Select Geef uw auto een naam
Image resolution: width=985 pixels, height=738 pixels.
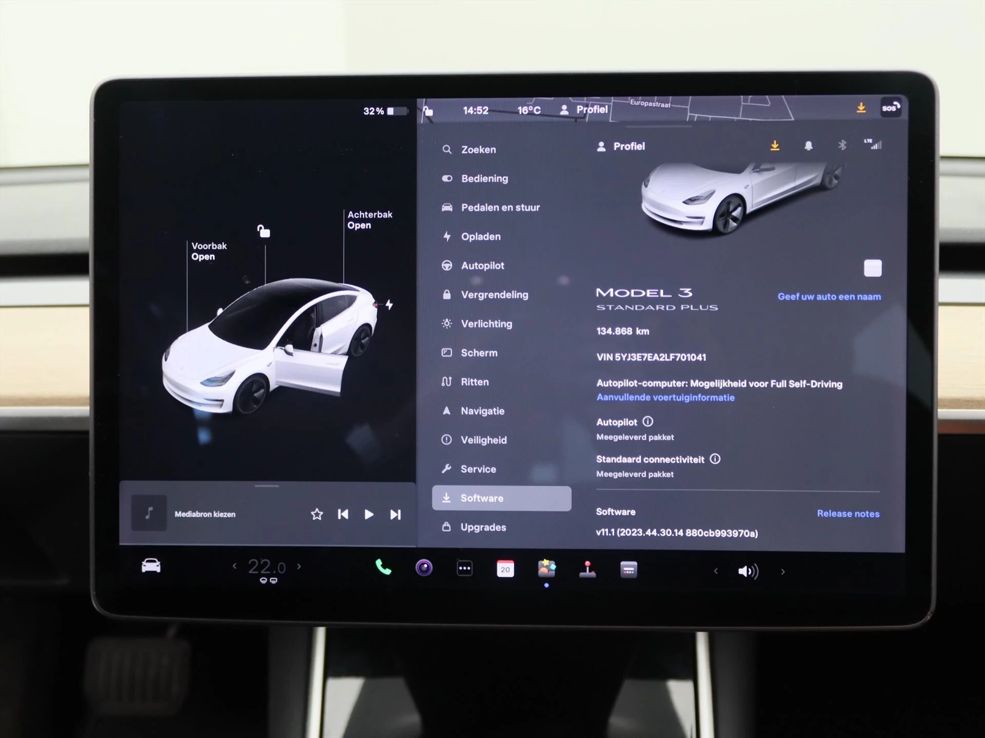[x=829, y=296]
